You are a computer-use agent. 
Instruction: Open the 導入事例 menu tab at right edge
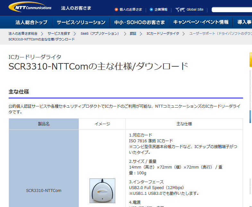[244, 22]
